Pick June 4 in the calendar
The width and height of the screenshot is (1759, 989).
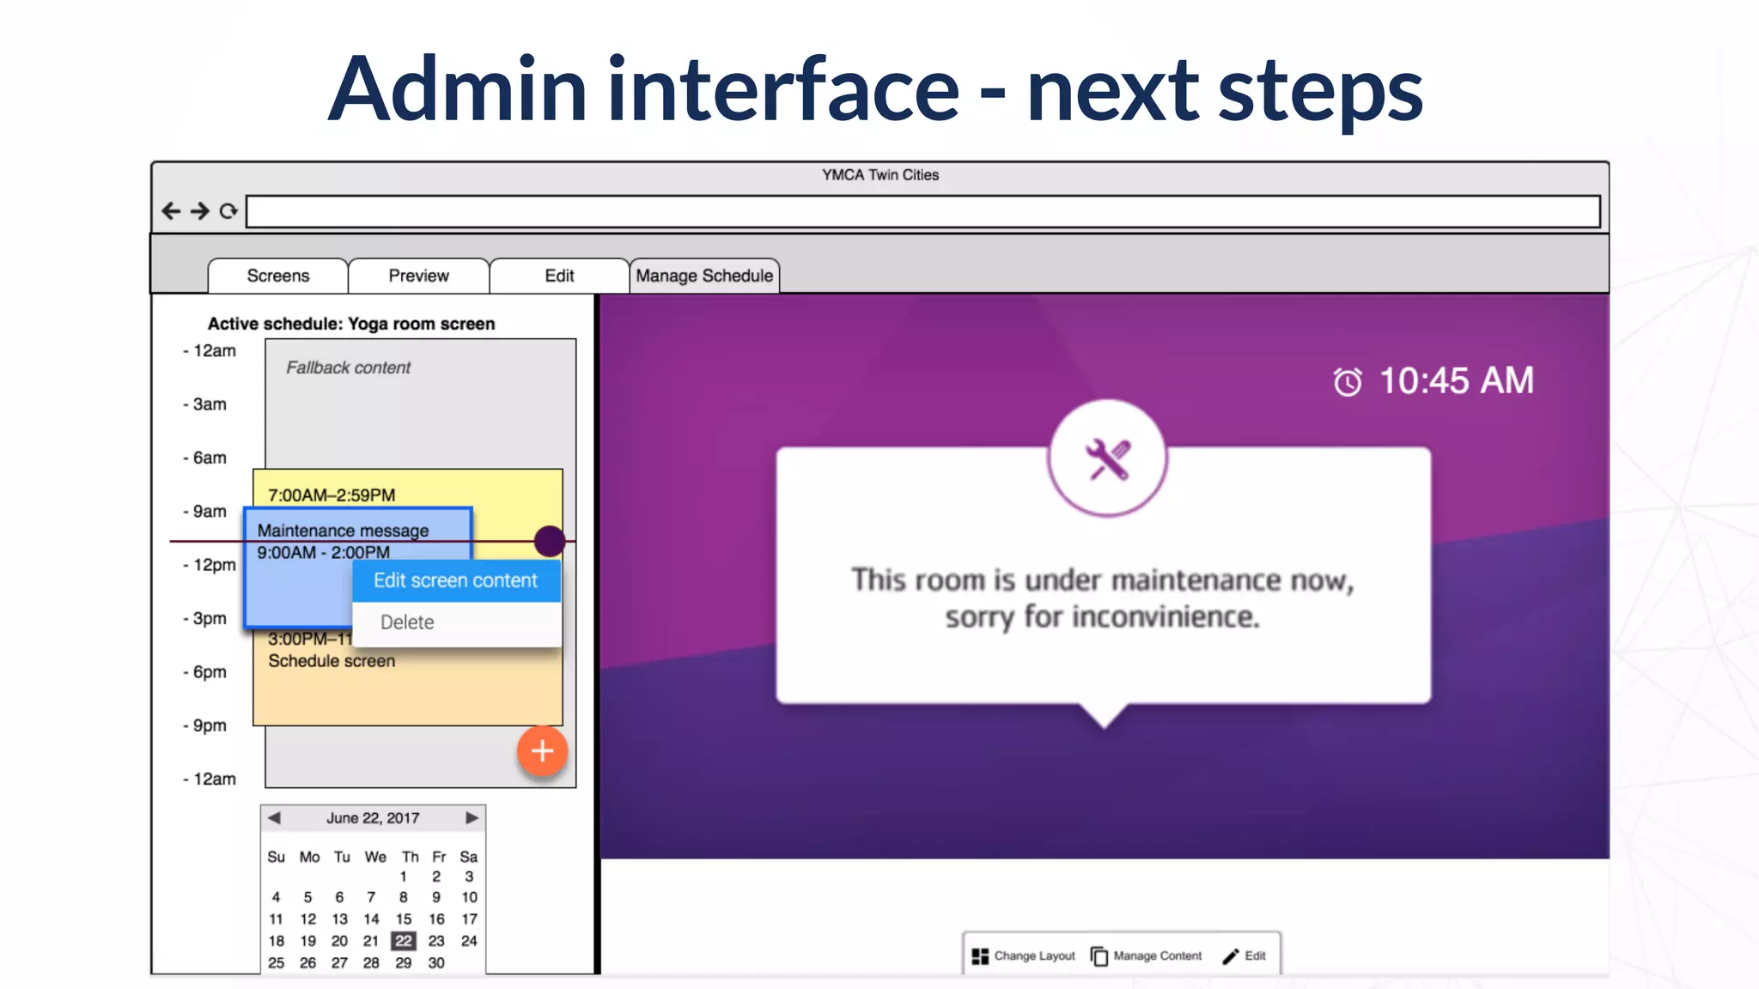[276, 898]
